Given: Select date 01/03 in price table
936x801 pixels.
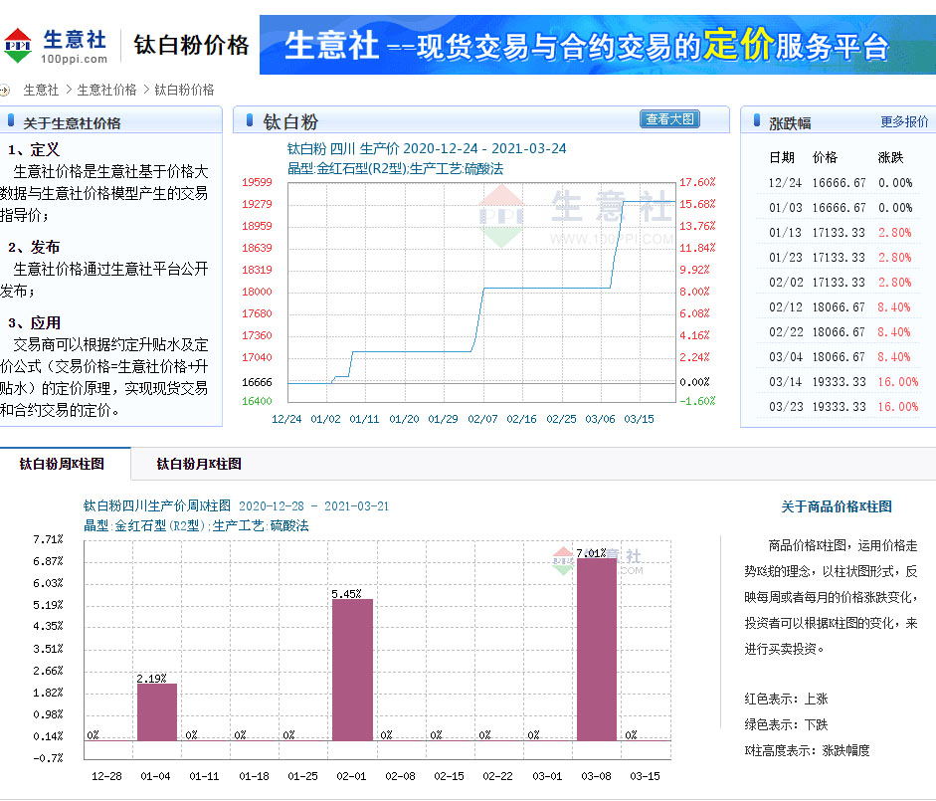Looking at the screenshot, I should pos(786,208).
